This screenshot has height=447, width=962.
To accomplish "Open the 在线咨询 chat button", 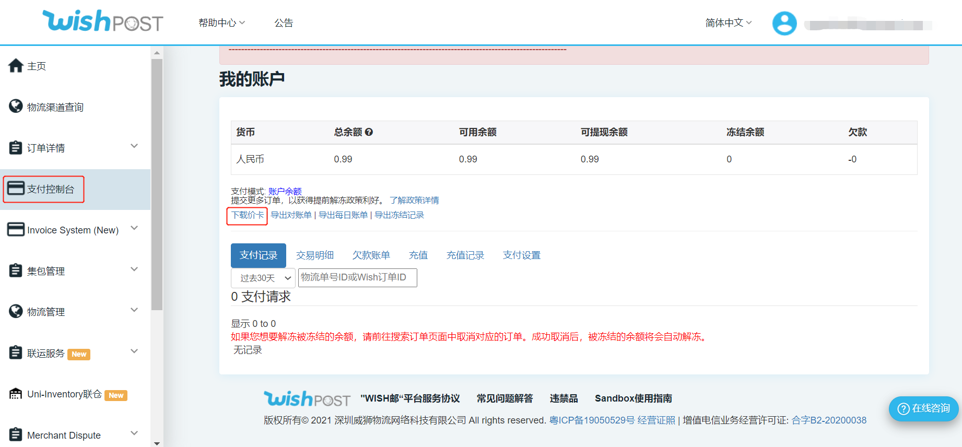I will (x=923, y=408).
